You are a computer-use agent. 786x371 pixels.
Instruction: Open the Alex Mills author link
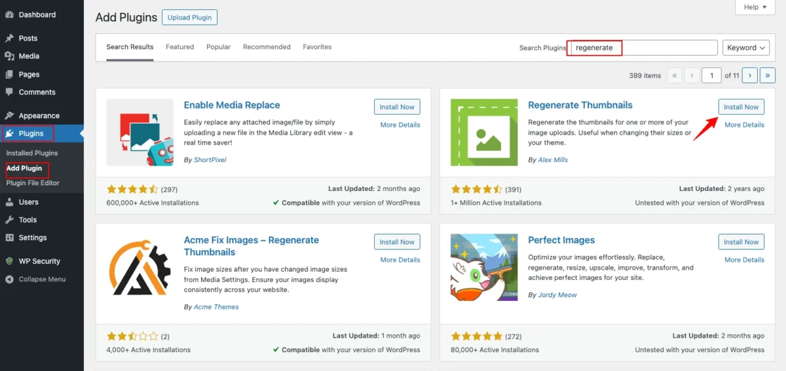point(553,160)
